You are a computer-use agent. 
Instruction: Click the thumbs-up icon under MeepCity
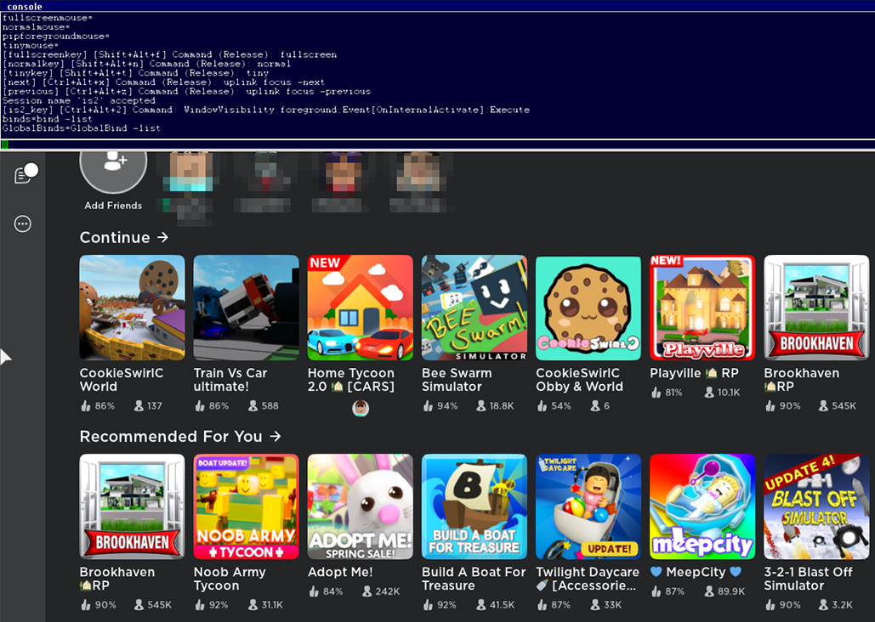[x=656, y=591]
